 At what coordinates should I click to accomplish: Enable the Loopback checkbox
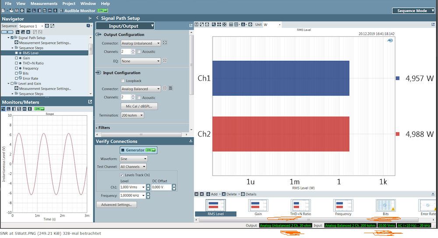123,81
